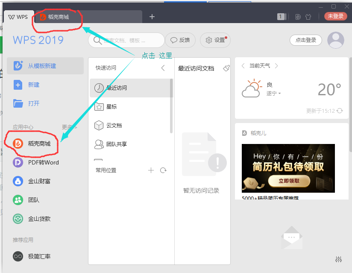352x273 pixels.
Task: Click the window count badge icon
Action: pos(281,17)
